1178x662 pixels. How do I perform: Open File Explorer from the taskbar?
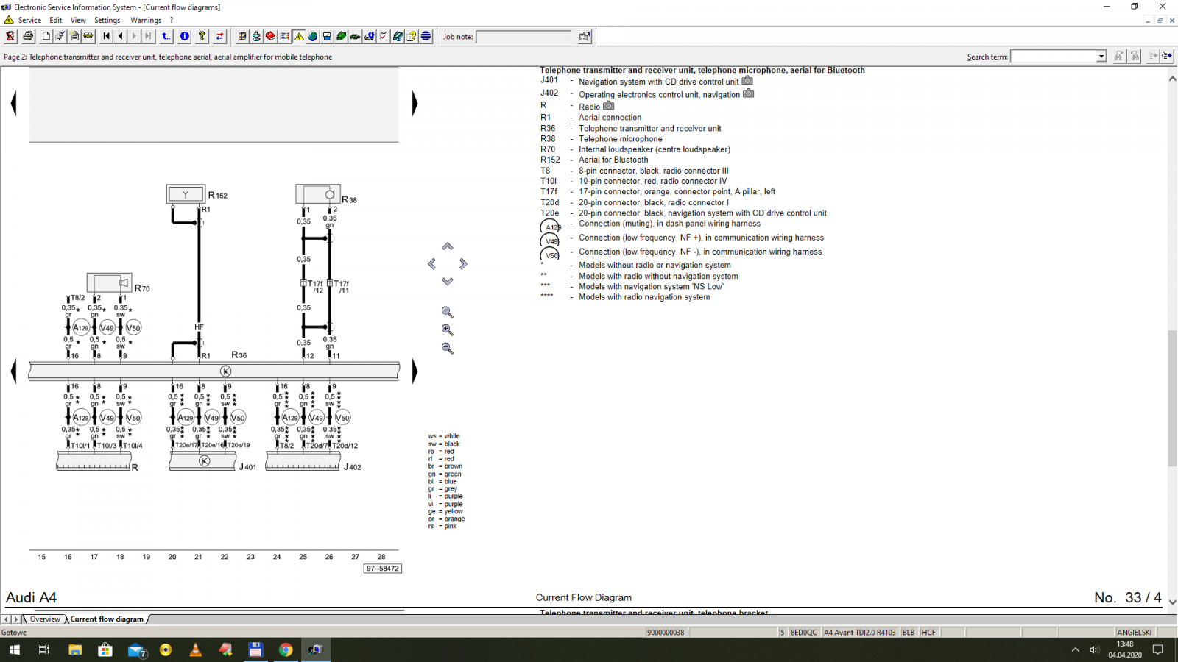pos(74,649)
